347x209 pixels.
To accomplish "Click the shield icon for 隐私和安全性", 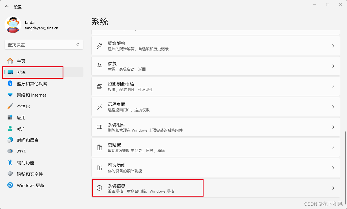I will click(x=10, y=174).
